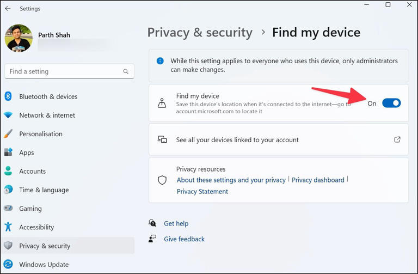Open Gaming controller icon
Image resolution: width=418 pixels, height=274 pixels.
8,209
